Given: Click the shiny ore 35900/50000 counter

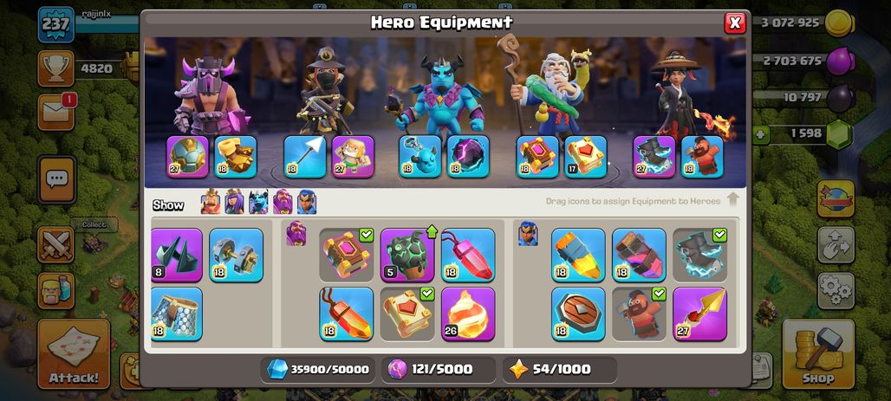Looking at the screenshot, I should click(318, 370).
